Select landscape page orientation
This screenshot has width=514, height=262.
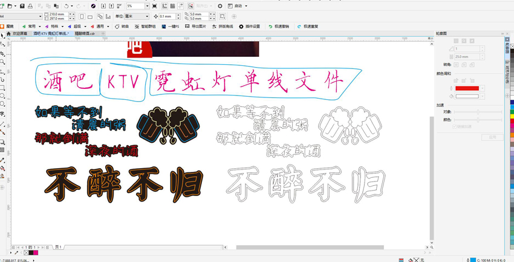90,17
